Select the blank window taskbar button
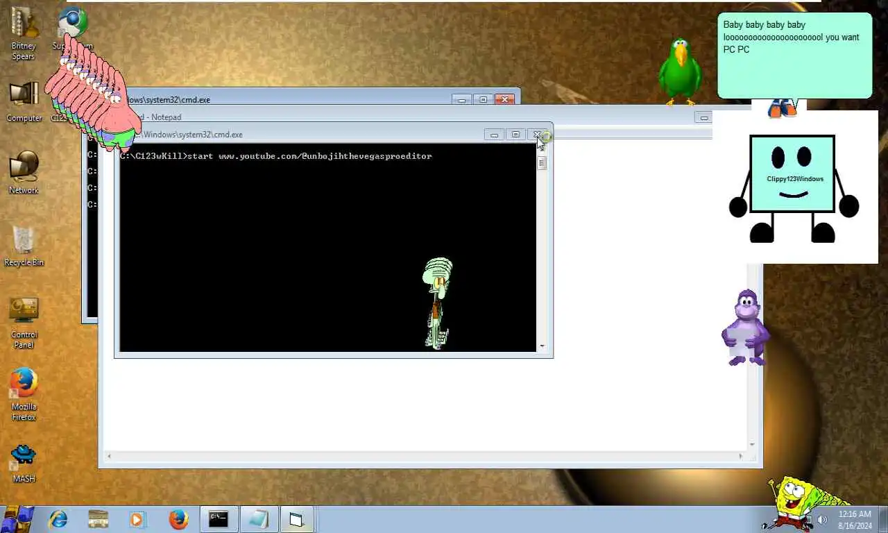 click(x=297, y=519)
